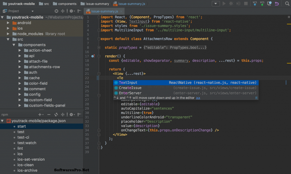Commit changes via the VCS push icon
The height and width of the screenshot is (174, 291).
pos(262,4)
